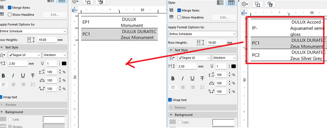Viewport: 327px width, 128px height.
Task: Select align left in the right panel
Action: pos(173,87)
